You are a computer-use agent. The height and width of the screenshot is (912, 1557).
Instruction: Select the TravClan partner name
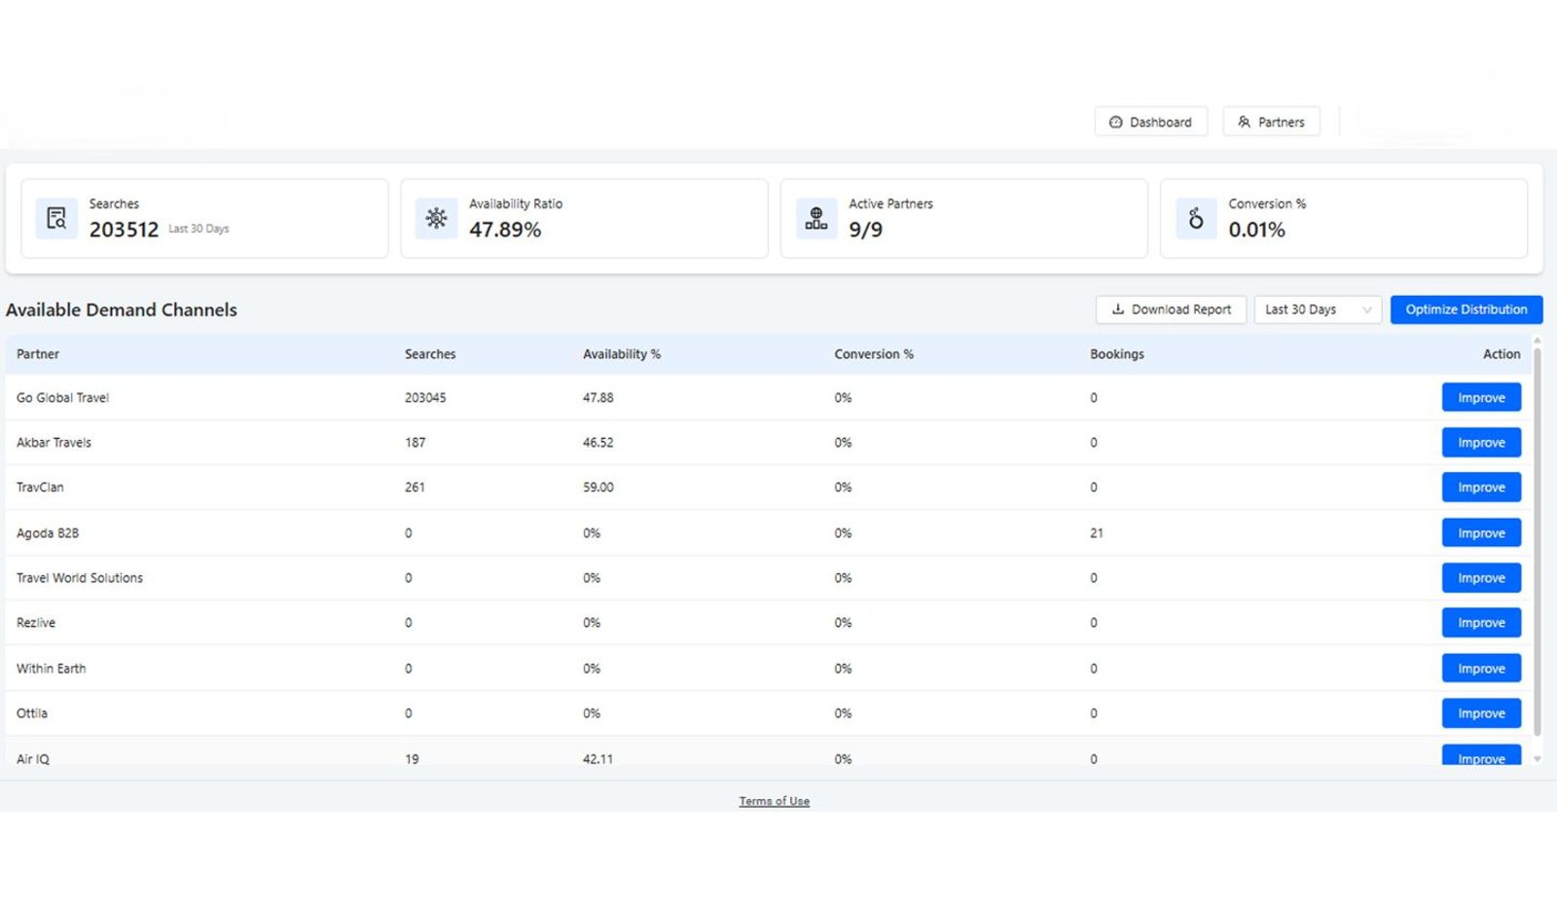tap(40, 487)
